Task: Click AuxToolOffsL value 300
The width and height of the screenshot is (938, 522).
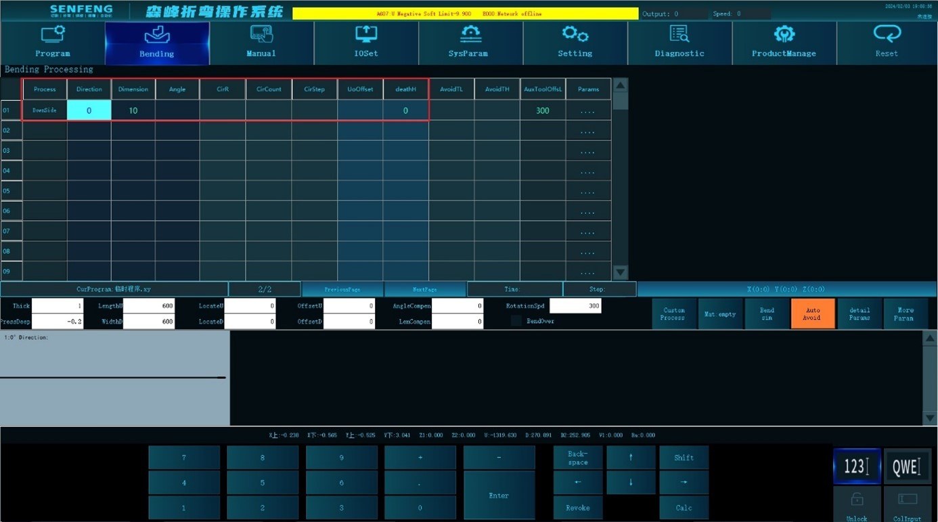Action: (x=543, y=110)
